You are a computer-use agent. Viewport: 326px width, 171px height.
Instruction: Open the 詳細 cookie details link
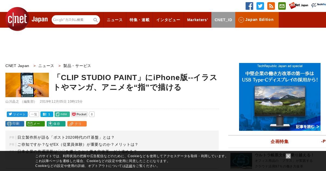point(129,166)
